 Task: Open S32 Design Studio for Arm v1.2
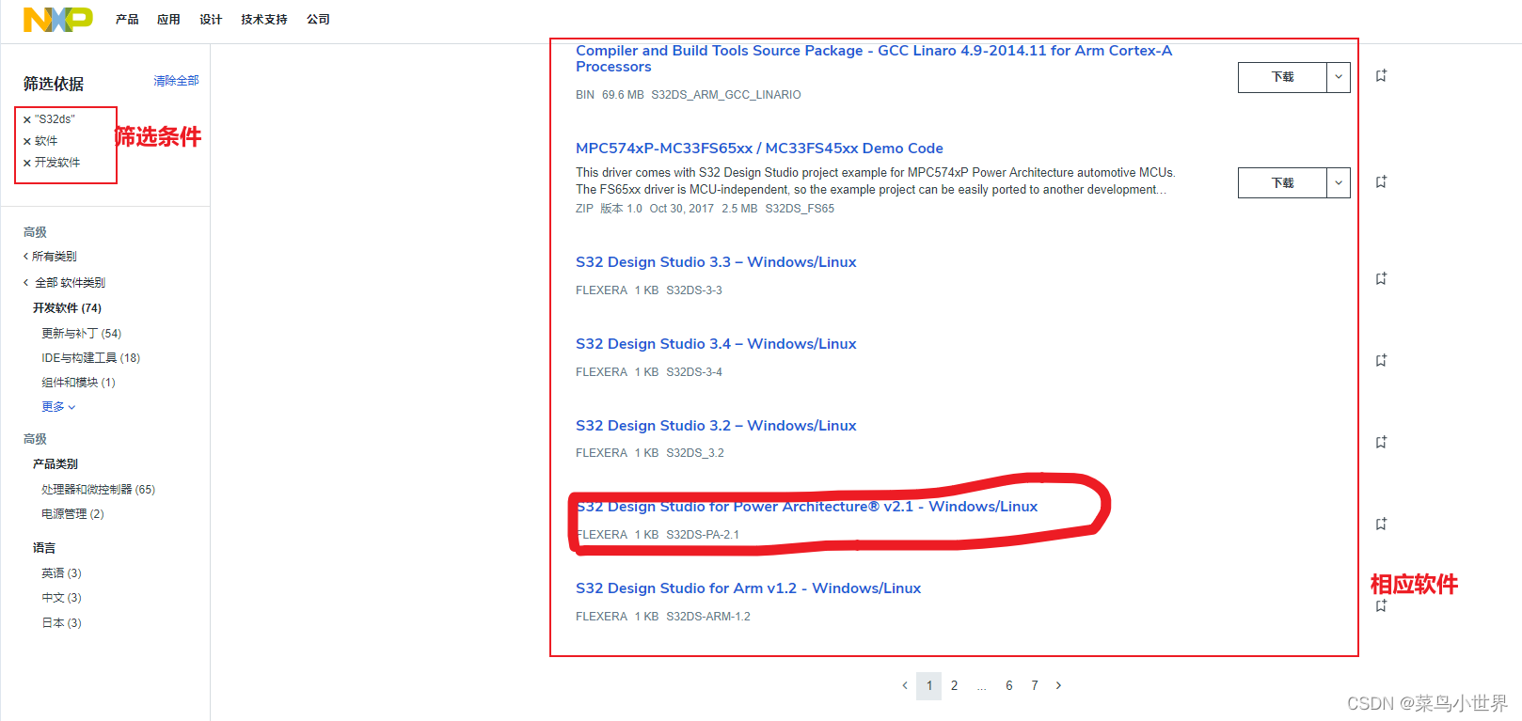[748, 588]
